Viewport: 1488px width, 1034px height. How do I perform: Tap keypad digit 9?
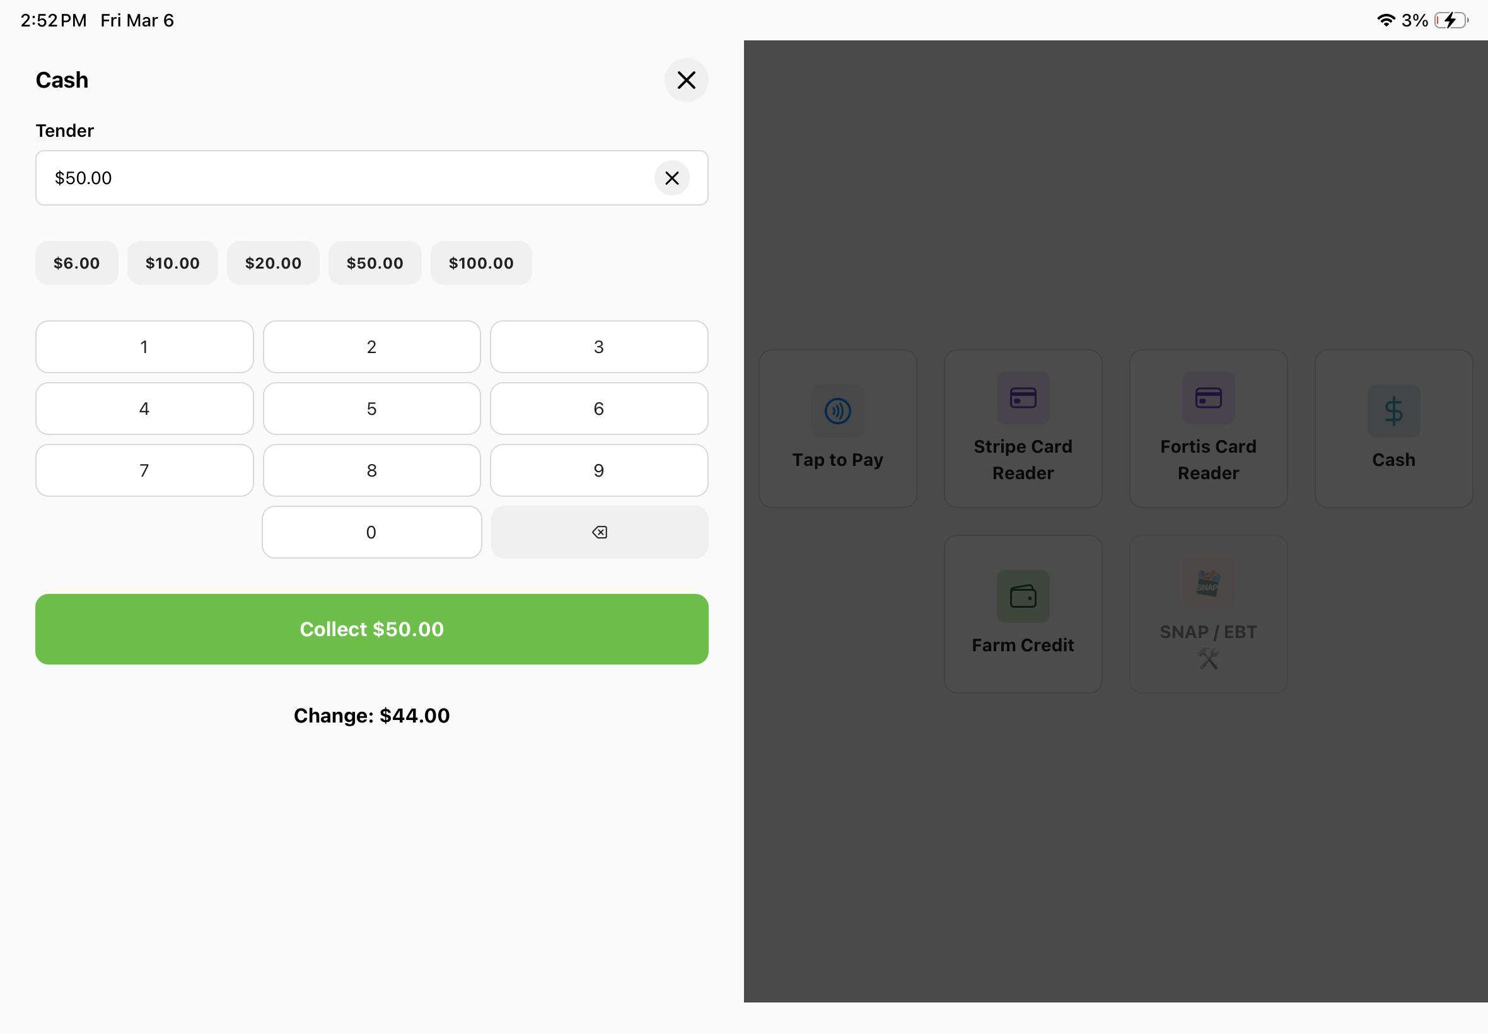(x=598, y=470)
